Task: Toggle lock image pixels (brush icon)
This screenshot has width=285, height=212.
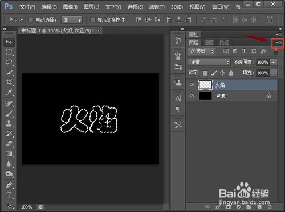Action: (214, 73)
